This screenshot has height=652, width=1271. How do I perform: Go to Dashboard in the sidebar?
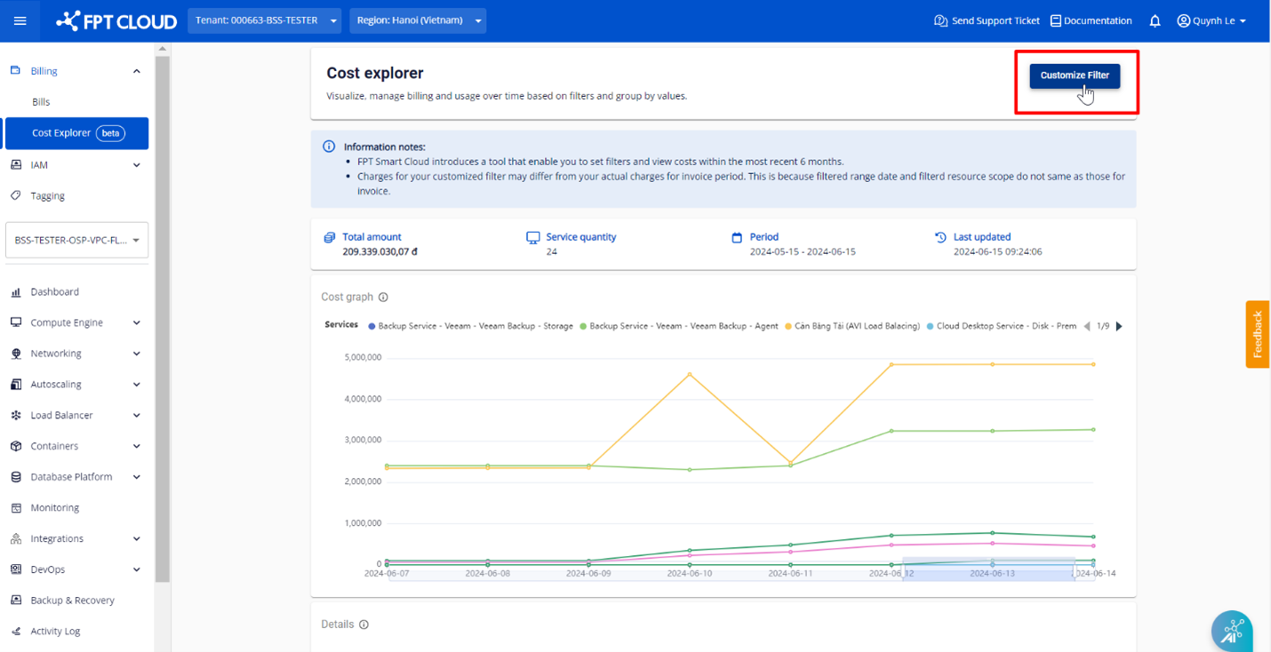(54, 291)
